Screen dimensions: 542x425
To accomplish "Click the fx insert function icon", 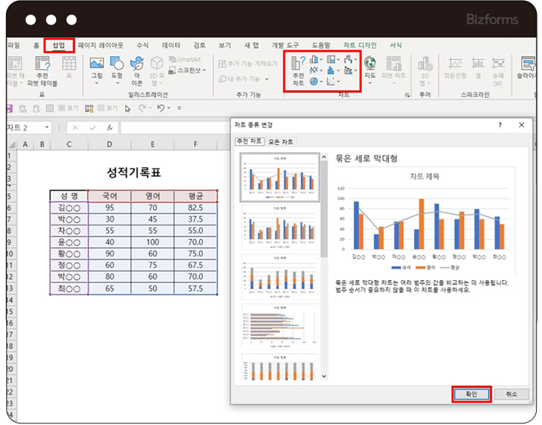I will (109, 127).
